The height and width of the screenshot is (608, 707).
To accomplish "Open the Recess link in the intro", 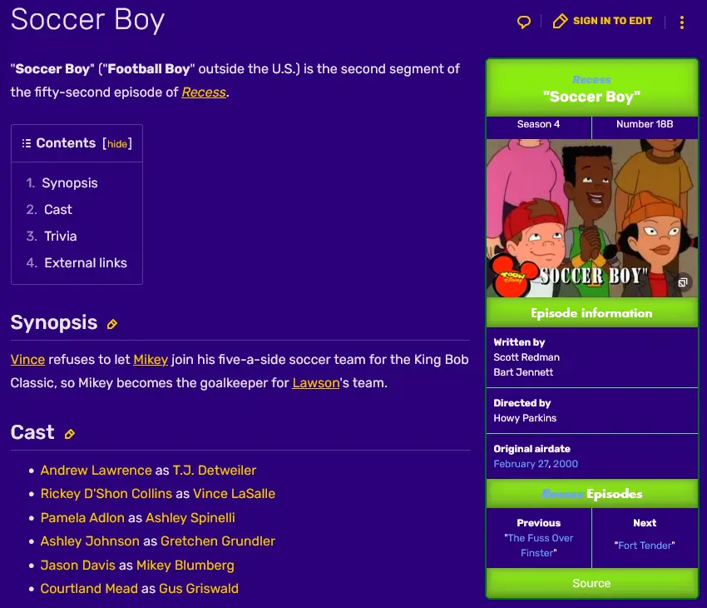I will pos(204,92).
